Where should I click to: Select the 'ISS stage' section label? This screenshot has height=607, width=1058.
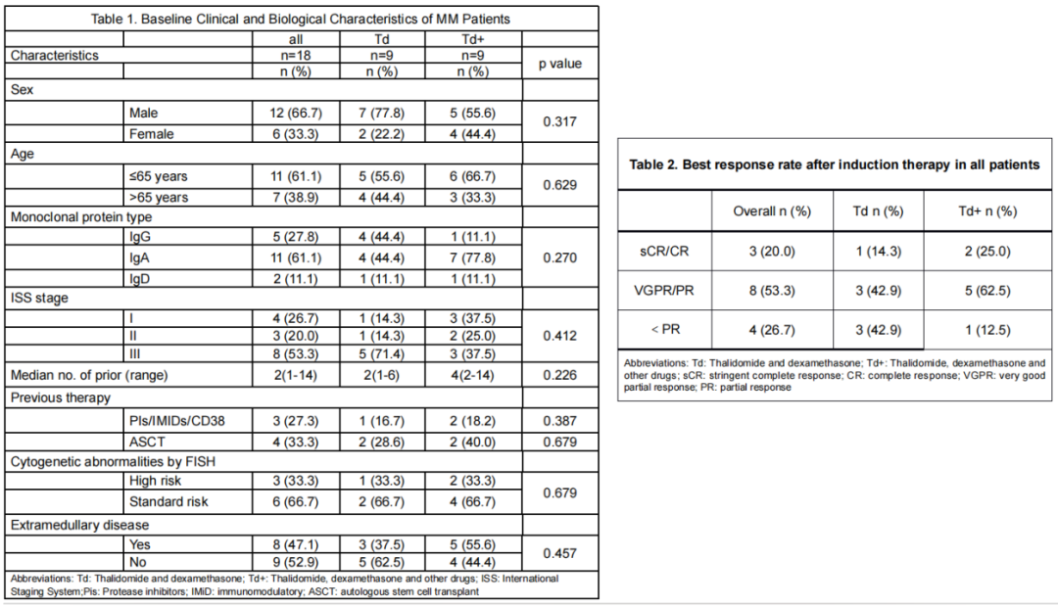[x=39, y=298]
